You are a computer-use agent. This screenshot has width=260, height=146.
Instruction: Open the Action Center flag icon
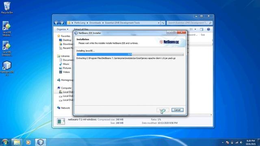point(227,142)
